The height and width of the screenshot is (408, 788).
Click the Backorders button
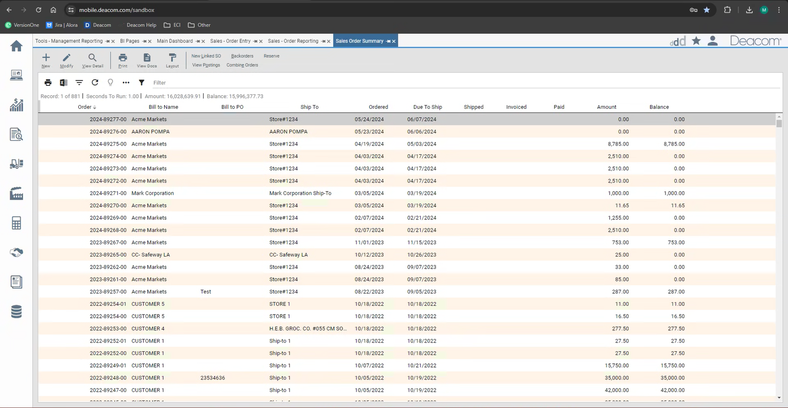coord(242,56)
